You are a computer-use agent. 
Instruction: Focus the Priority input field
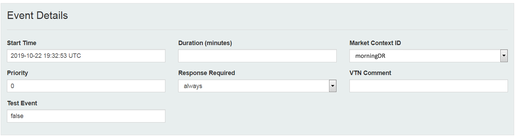click(x=86, y=86)
